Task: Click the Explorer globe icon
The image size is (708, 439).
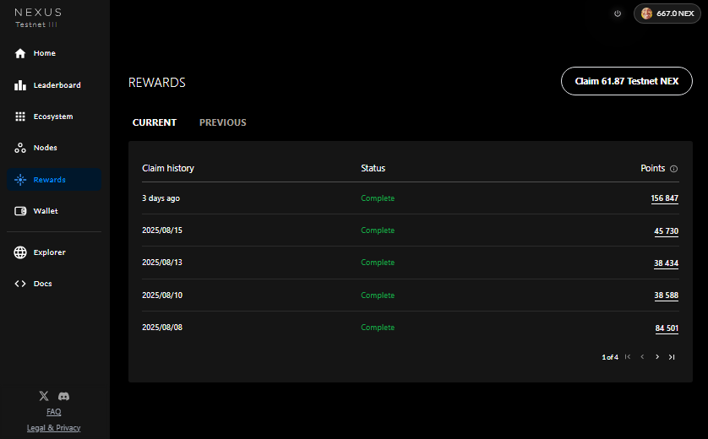Action: click(20, 252)
